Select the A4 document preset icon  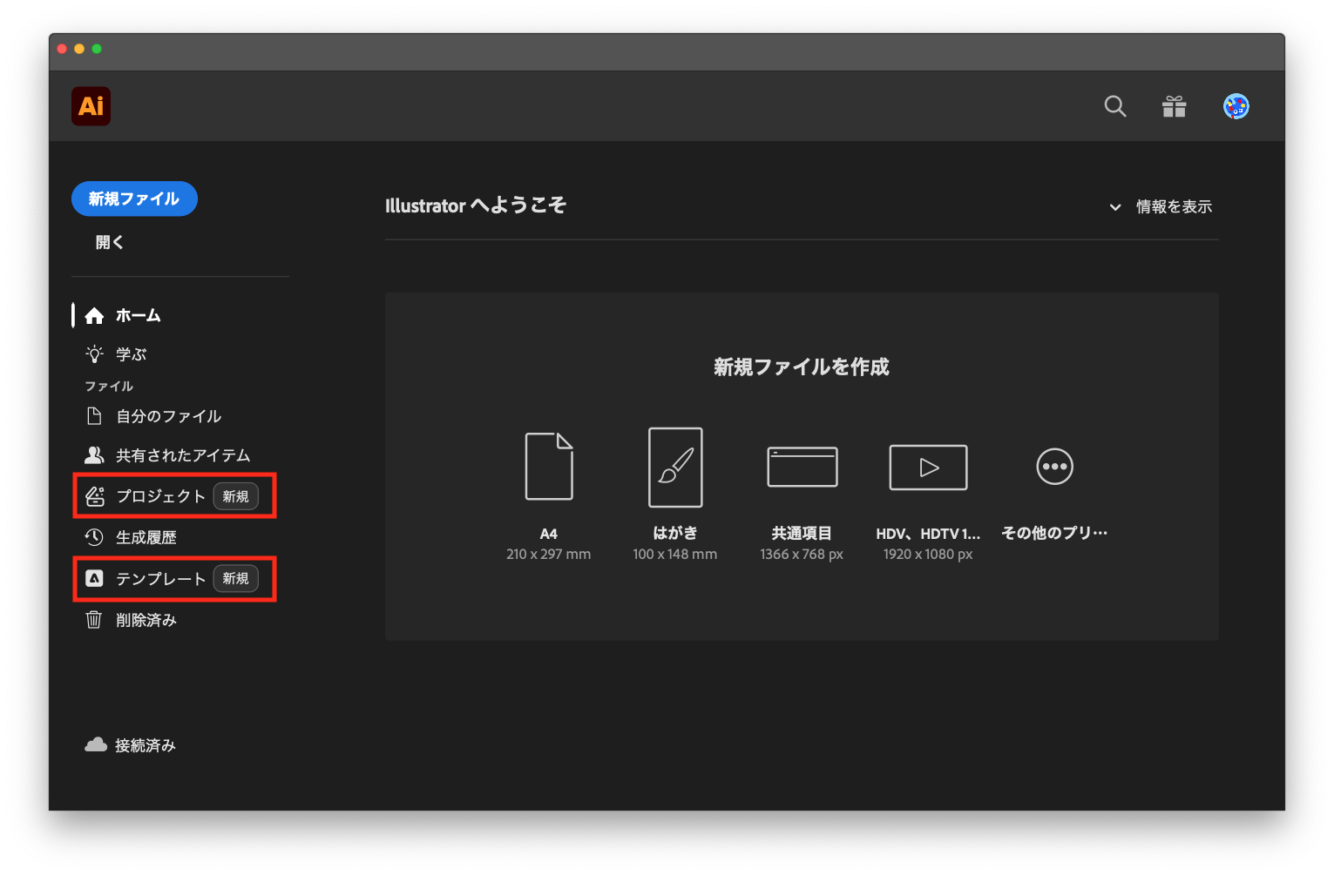point(548,467)
